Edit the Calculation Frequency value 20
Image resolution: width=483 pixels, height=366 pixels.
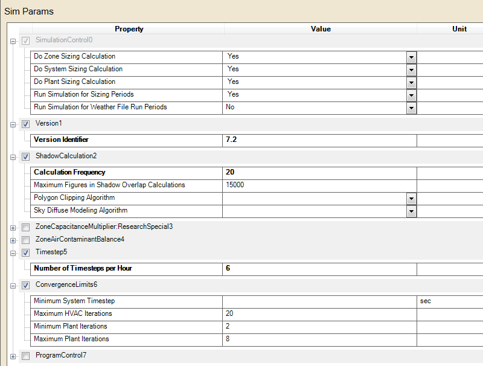pos(319,173)
